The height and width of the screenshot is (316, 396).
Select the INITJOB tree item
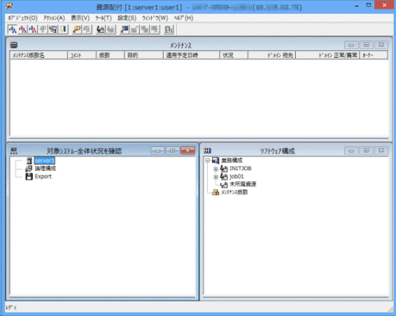[240, 168]
